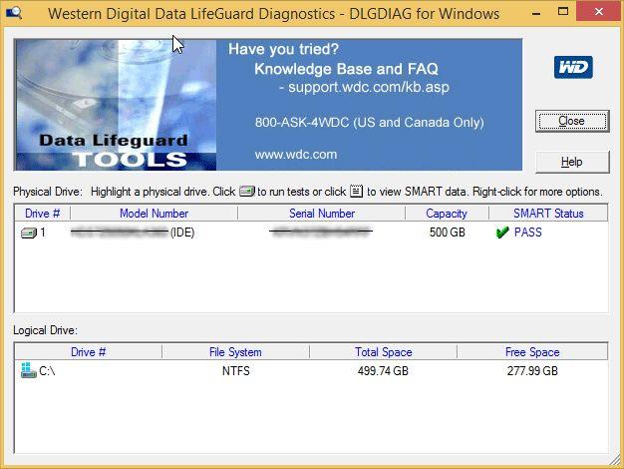The image size is (624, 469).
Task: Minimize the DLGDIAG window
Action: coord(536,13)
